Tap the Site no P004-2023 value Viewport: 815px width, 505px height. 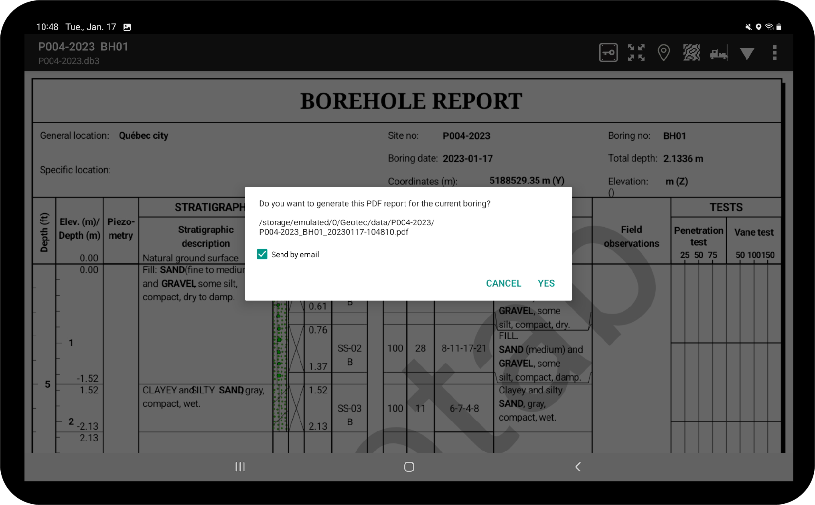(x=466, y=136)
